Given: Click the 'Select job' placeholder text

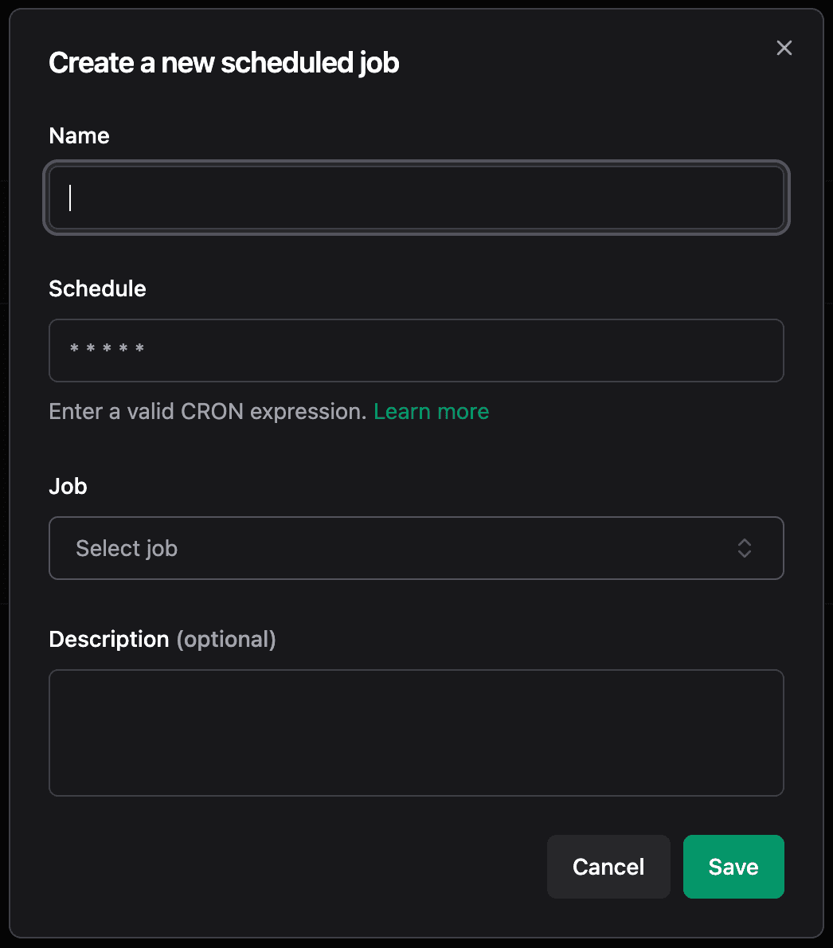Looking at the screenshot, I should (x=127, y=549).
